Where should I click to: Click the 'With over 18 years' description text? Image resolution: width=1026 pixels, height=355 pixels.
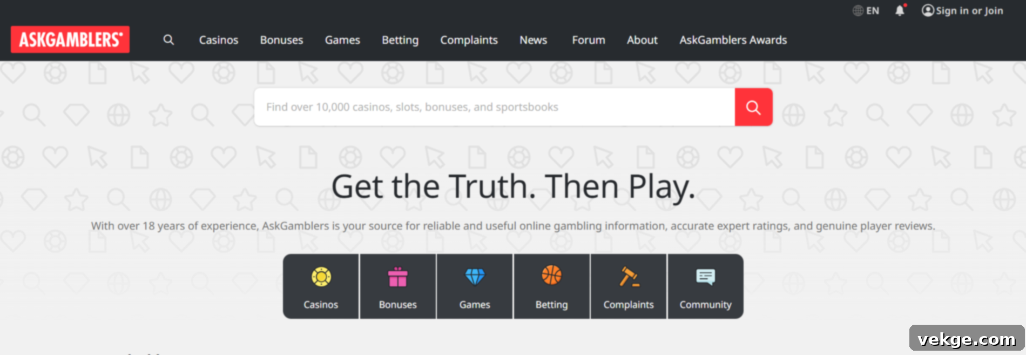pyautogui.click(x=513, y=226)
